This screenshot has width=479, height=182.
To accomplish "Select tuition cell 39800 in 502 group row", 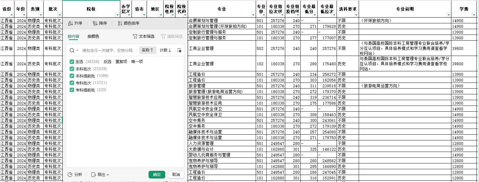I will pyautogui.click(x=464, y=48).
